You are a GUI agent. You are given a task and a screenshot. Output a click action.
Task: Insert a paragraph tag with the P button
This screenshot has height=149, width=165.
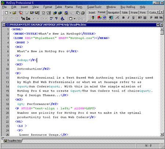[151, 18]
